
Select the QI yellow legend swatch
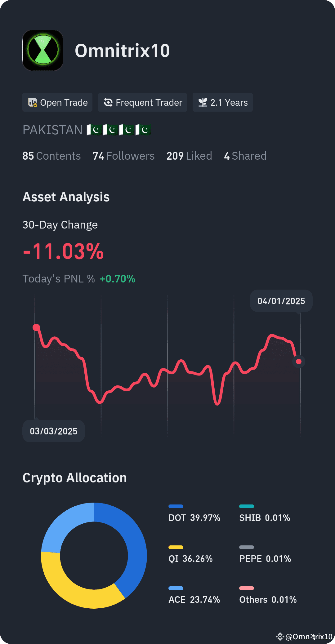coord(176,547)
